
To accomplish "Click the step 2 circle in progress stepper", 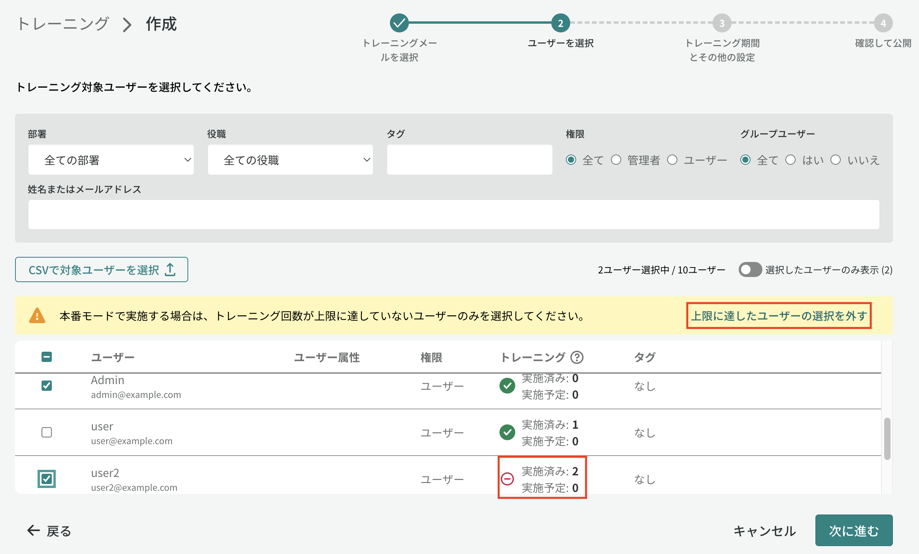I will 560,23.
